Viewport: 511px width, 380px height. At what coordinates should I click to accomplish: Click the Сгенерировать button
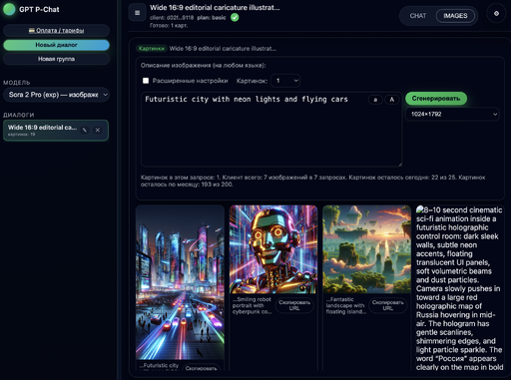pyautogui.click(x=436, y=99)
